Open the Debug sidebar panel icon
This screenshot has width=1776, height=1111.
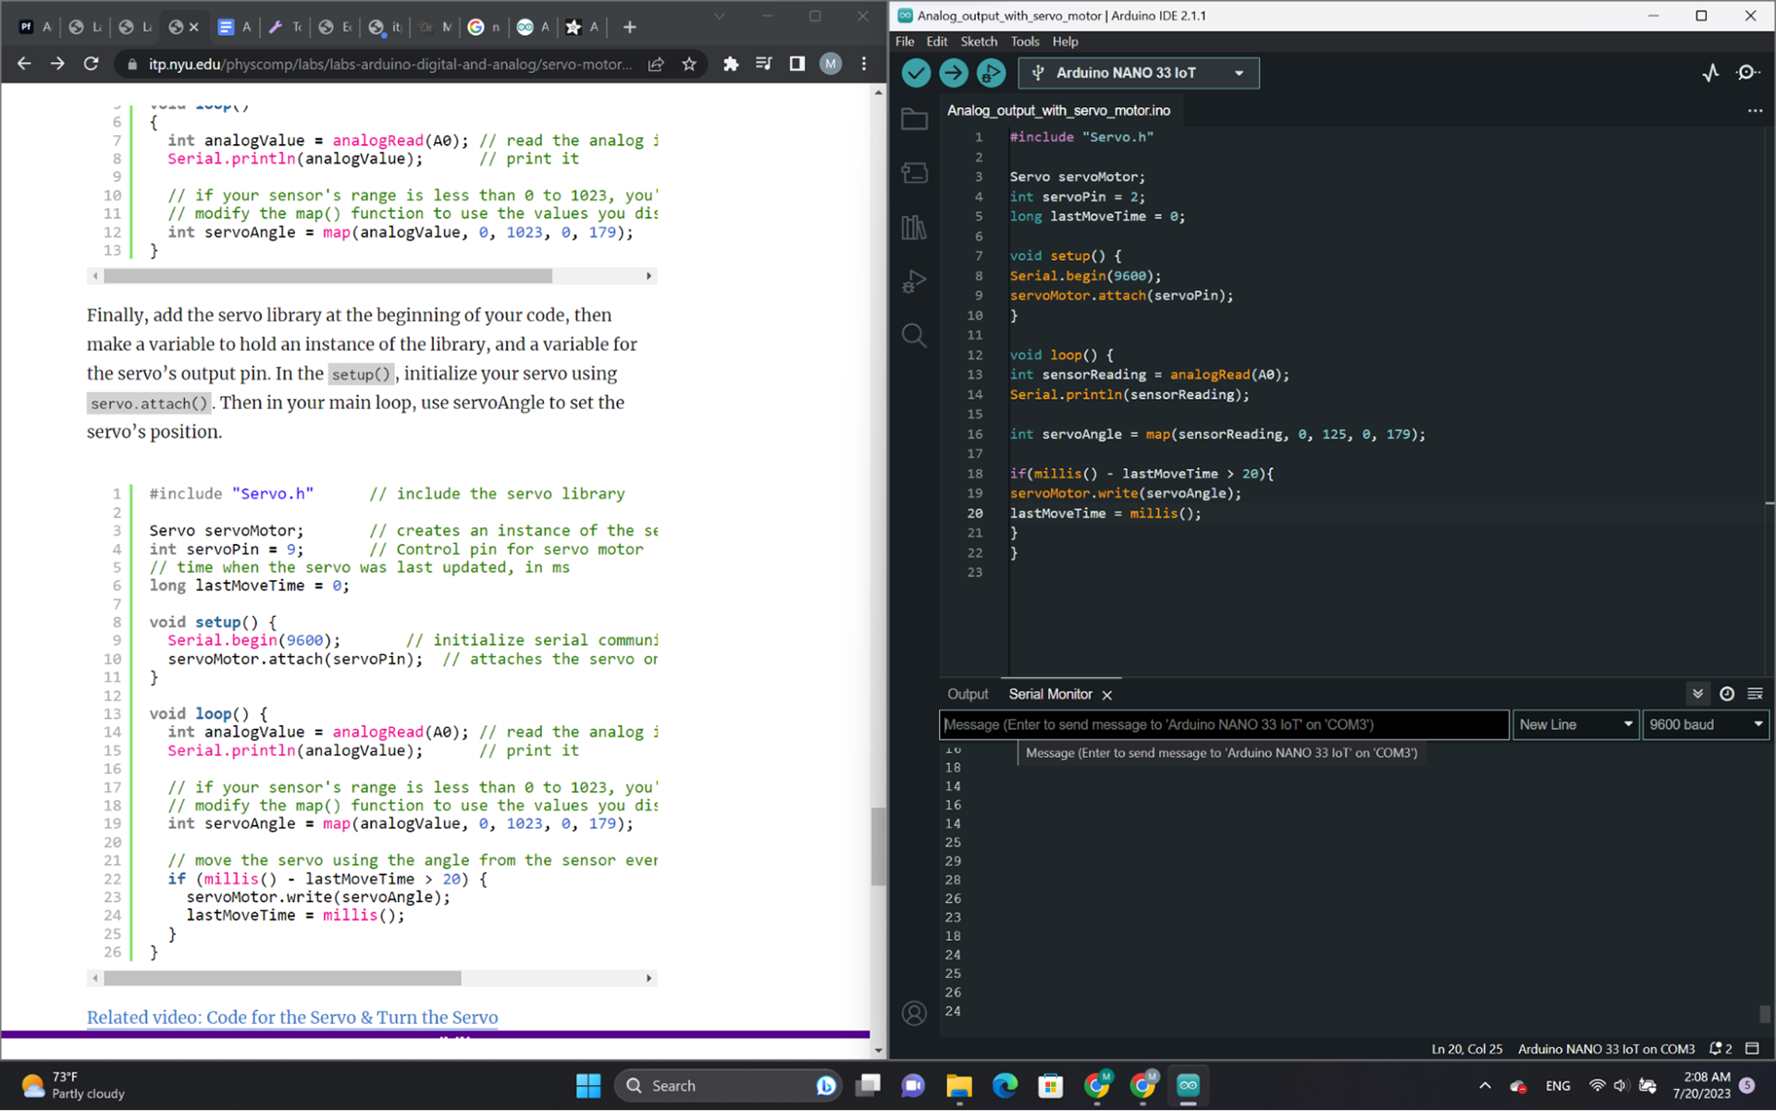(914, 281)
